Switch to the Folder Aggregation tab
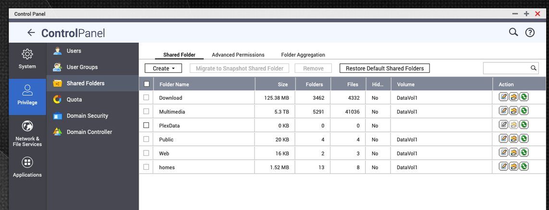549x210 pixels. 303,55
